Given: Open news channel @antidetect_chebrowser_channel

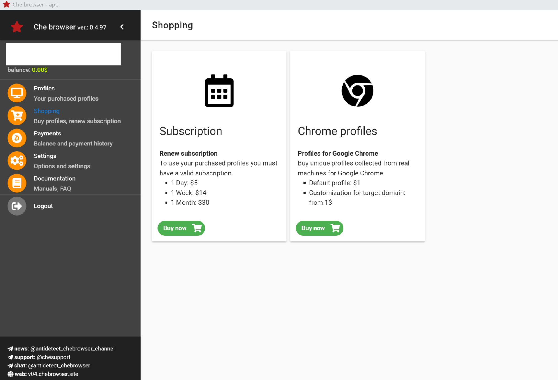Looking at the screenshot, I should coord(72,349).
